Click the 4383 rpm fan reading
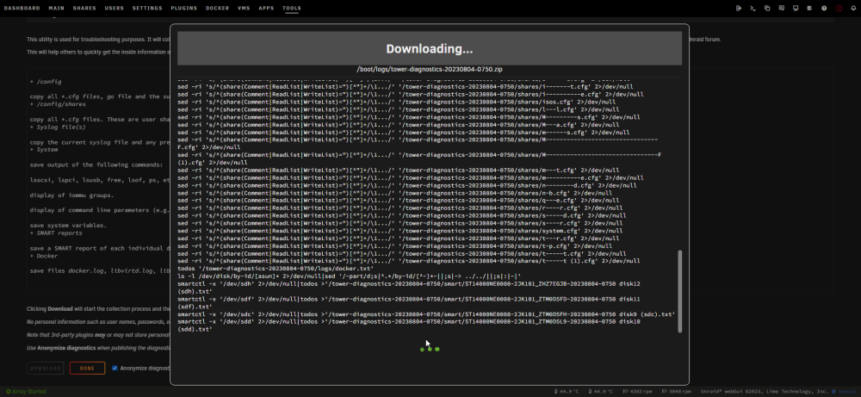Image resolution: width=861 pixels, height=397 pixels. [638, 392]
